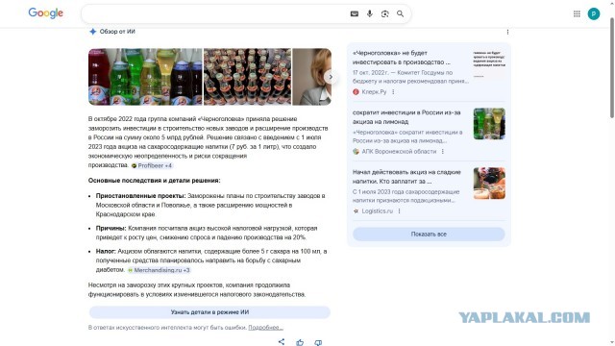The image size is (615, 346).
Task: Open the Merchandising.ru +3 sources chip
Action: click(159, 270)
